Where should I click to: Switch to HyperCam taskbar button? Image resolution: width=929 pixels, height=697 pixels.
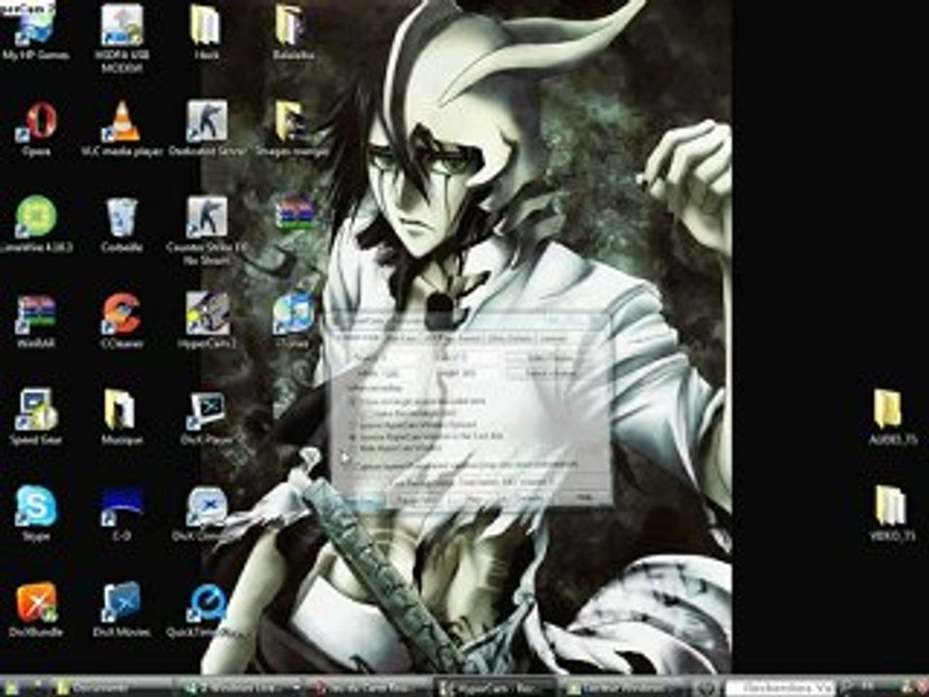coord(494,687)
